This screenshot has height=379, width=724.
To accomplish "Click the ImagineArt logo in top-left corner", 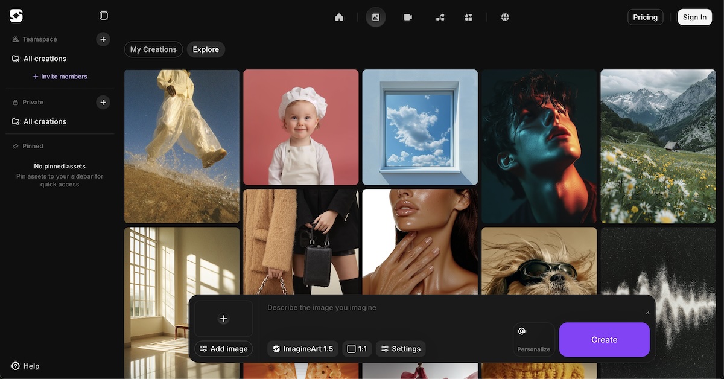I will (x=16, y=16).
